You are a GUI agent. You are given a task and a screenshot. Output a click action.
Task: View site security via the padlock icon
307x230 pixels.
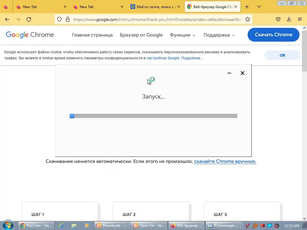pos(68,19)
